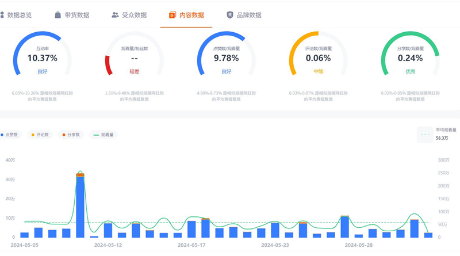Toggle the 观看量 line series legend
The image size is (460, 256).
coord(104,135)
